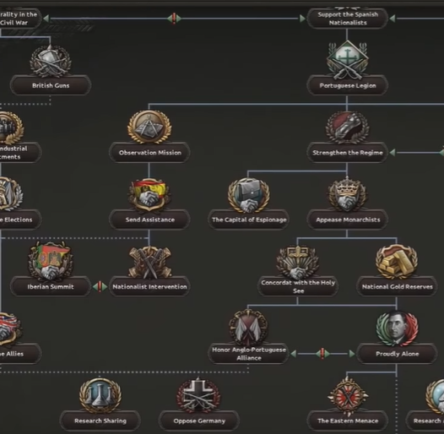
Task: Choose the Appease Monarchists crown icon
Action: click(x=347, y=193)
